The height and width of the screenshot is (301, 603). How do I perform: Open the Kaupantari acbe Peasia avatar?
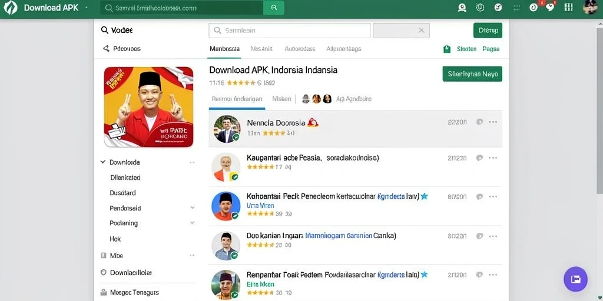226,167
